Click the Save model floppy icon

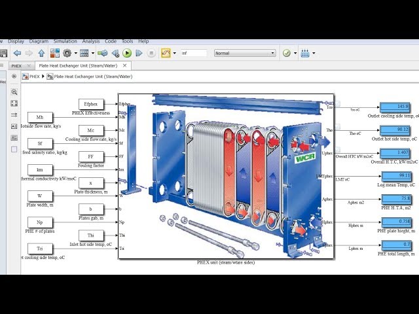click(x=3, y=53)
